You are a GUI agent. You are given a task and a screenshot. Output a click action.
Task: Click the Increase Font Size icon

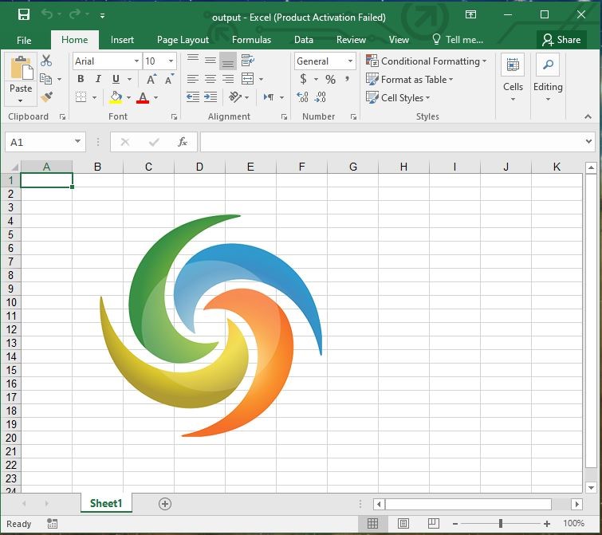(151, 80)
